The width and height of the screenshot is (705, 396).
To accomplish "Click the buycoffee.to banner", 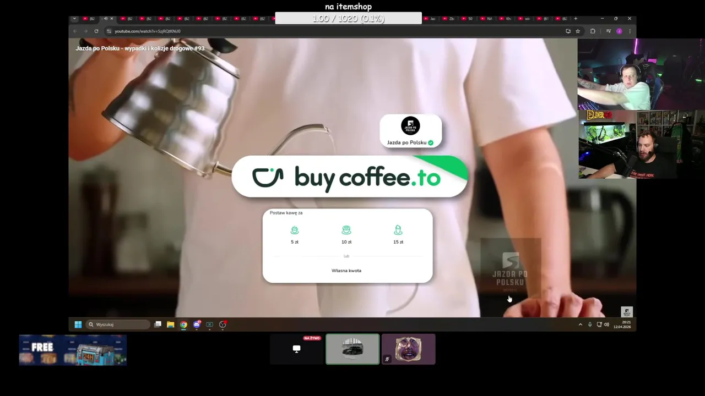I will click(x=350, y=177).
